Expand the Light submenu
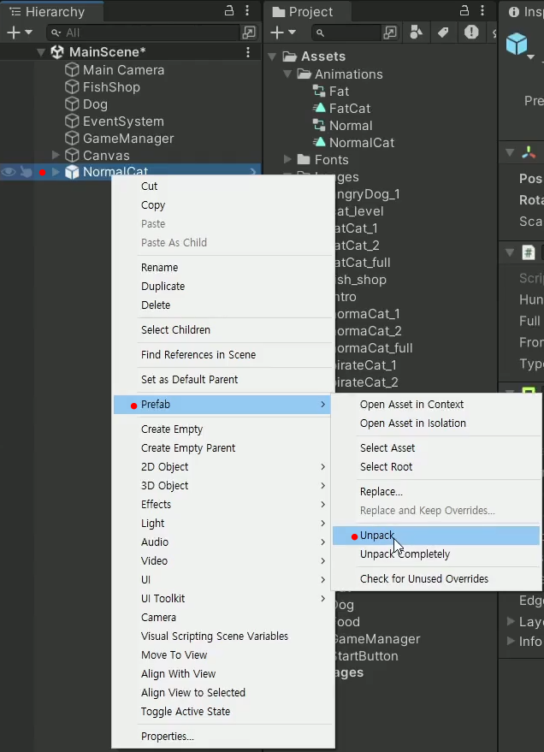Screen dimensions: 544x752 (223, 524)
